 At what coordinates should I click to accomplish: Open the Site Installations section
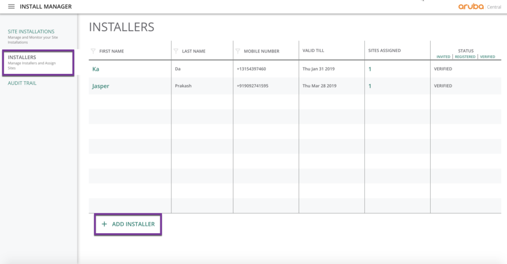click(x=31, y=32)
